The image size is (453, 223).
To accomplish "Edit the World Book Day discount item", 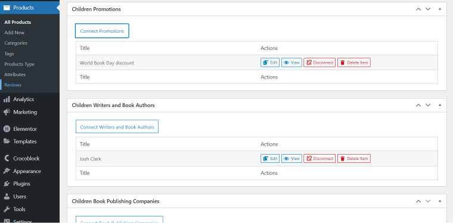I will pyautogui.click(x=270, y=62).
